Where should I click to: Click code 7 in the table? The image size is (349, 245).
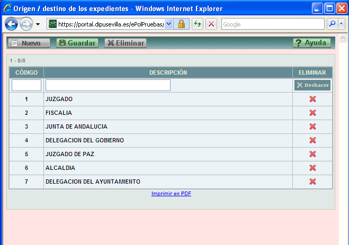tap(26, 182)
